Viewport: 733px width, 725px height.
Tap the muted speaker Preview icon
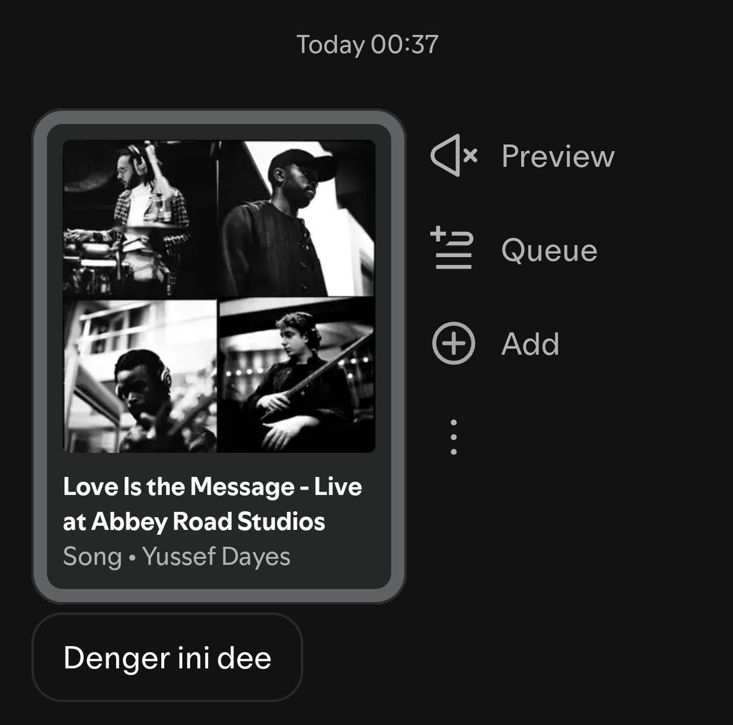(454, 156)
